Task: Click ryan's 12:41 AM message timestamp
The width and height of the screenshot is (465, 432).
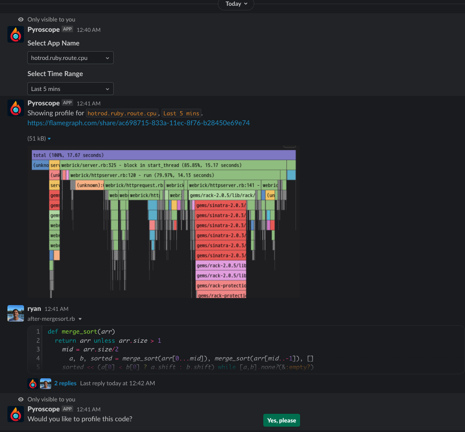Action: [x=56, y=309]
